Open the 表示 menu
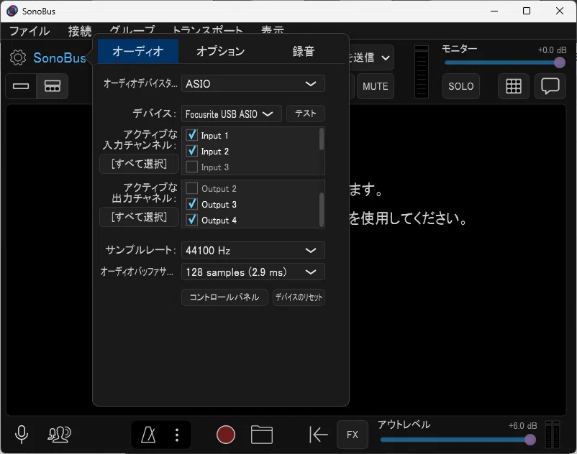Image resolution: width=577 pixels, height=454 pixels. (x=272, y=29)
